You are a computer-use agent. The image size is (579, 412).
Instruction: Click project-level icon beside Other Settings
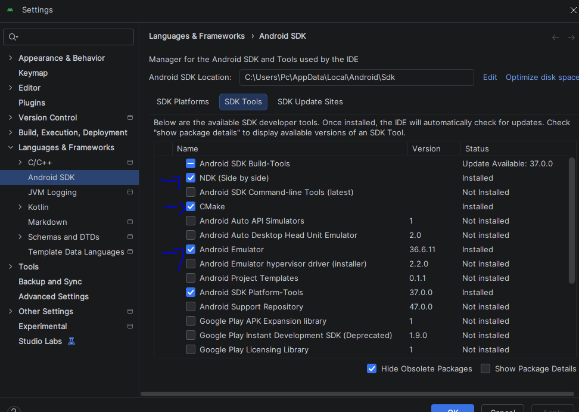pos(130,311)
